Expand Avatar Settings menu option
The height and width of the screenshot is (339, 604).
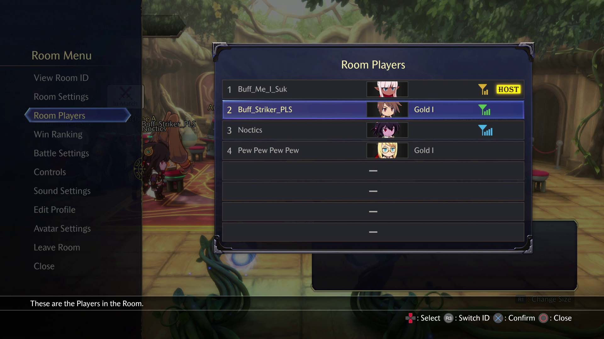pyautogui.click(x=62, y=228)
